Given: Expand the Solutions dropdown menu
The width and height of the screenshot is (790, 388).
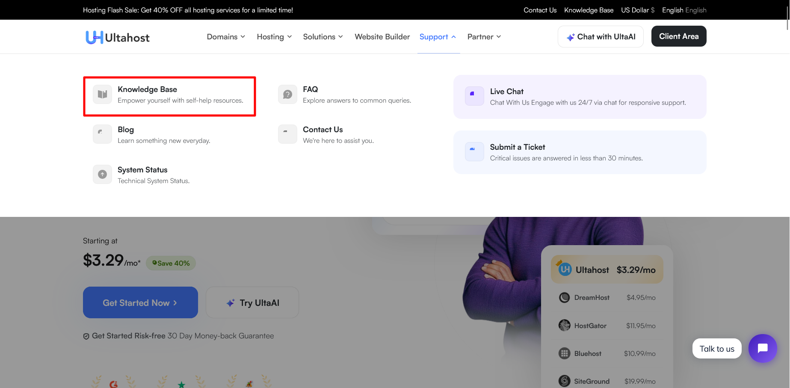Looking at the screenshot, I should pos(323,37).
